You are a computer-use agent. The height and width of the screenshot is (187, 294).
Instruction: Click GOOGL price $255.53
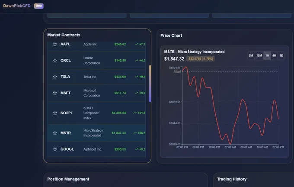click(x=120, y=149)
